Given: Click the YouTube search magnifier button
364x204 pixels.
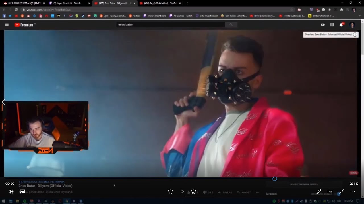Looking at the screenshot, I should tap(231, 25).
